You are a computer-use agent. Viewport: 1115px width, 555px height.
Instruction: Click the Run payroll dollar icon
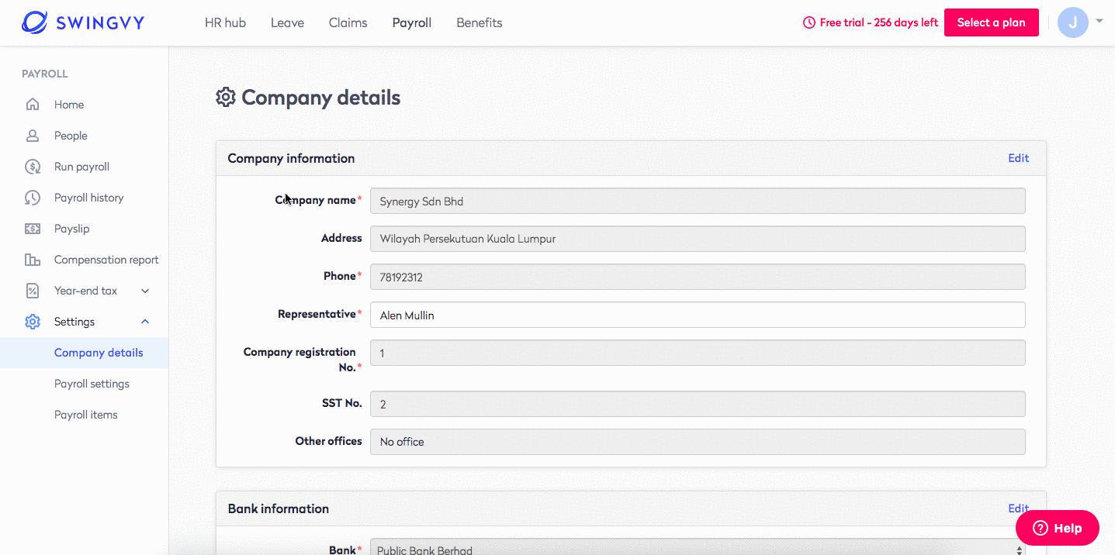click(x=33, y=167)
